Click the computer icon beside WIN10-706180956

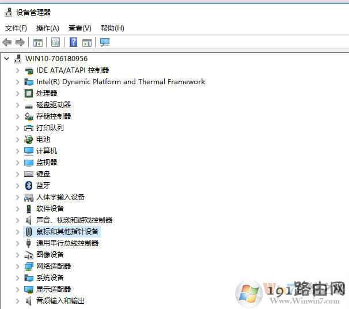(x=18, y=59)
